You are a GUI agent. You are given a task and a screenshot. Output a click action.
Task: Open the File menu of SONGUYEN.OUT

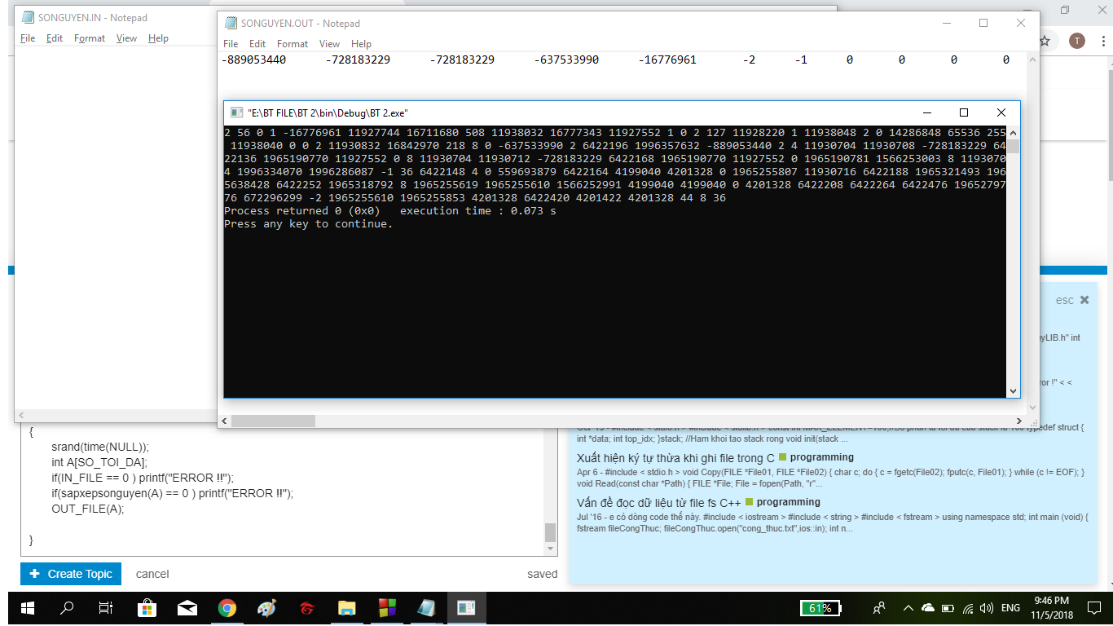231,44
